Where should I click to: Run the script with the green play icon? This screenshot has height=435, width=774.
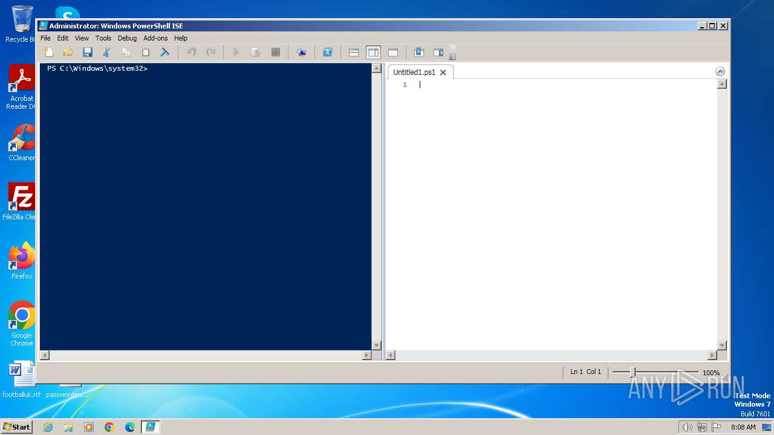pos(236,53)
